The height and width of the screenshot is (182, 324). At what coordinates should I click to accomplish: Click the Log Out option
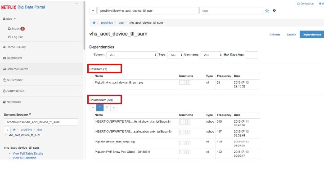pos(15,37)
